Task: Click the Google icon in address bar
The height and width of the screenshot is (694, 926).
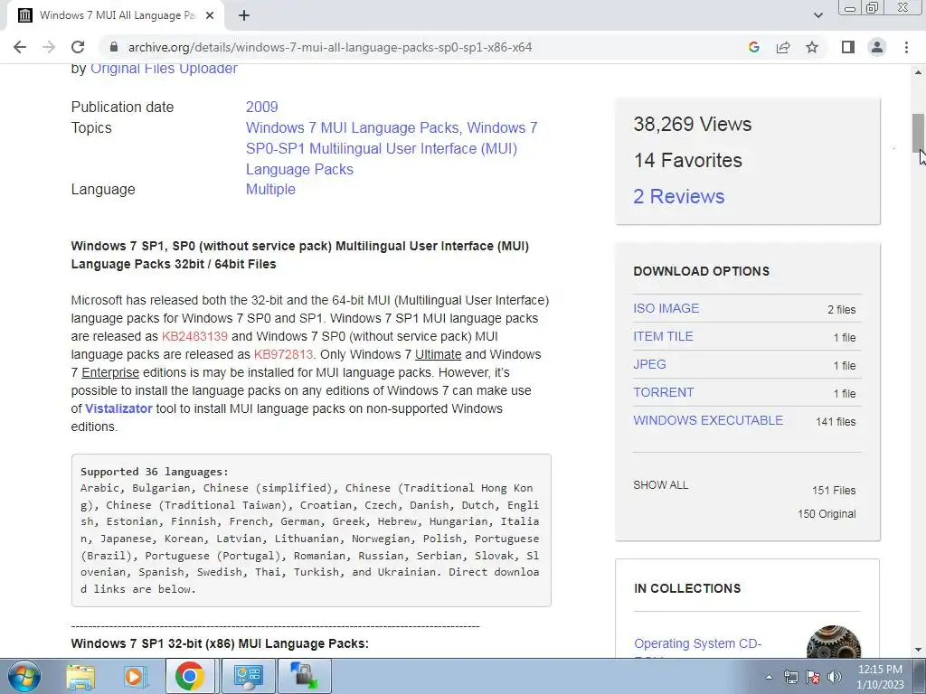Action: pyautogui.click(x=753, y=47)
